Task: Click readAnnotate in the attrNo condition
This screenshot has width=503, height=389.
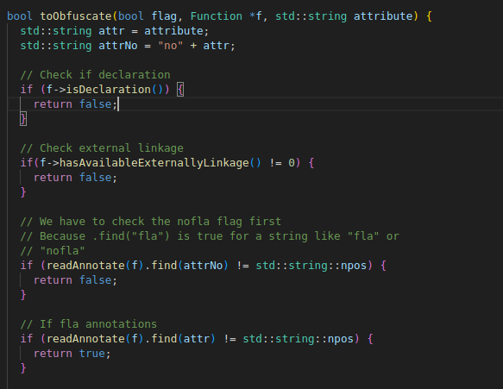Action: tap(85, 266)
